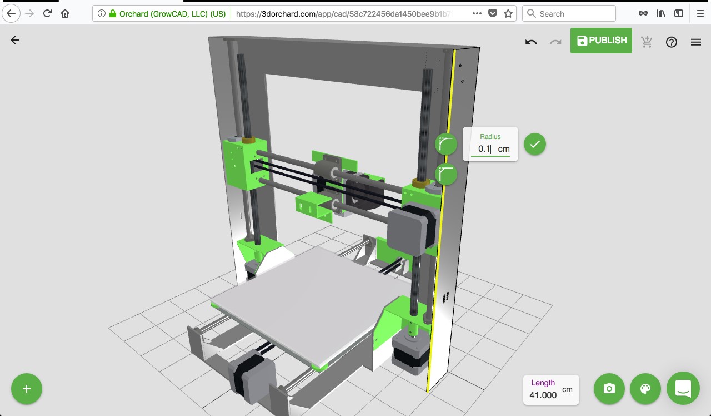Click the chamfer edge tool icon
This screenshot has width=711, height=416.
(x=446, y=175)
